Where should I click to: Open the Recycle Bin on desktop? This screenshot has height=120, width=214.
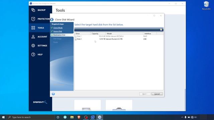206,6
